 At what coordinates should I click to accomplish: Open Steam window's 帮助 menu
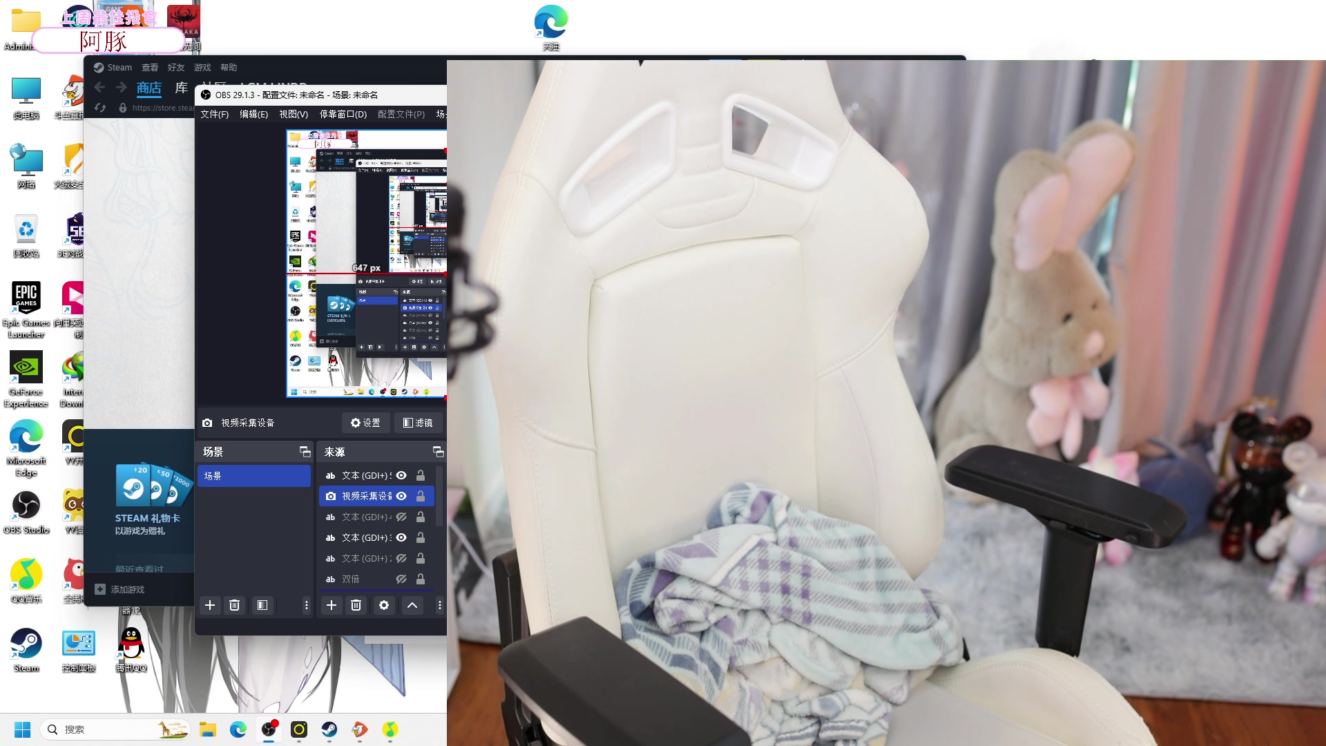[229, 67]
